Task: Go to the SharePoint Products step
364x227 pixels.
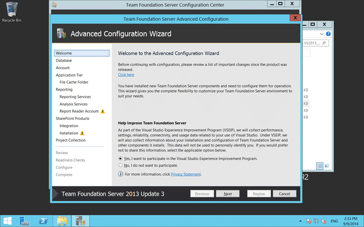Action: click(x=72, y=118)
